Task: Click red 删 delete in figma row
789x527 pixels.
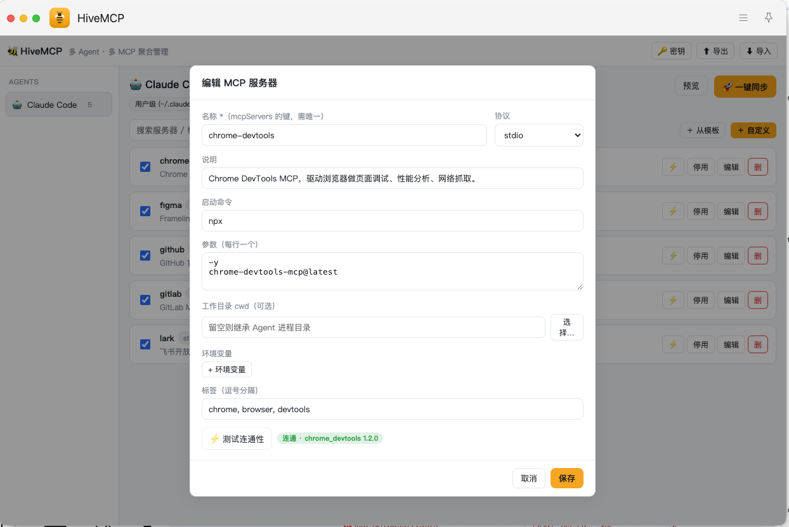Action: (758, 211)
